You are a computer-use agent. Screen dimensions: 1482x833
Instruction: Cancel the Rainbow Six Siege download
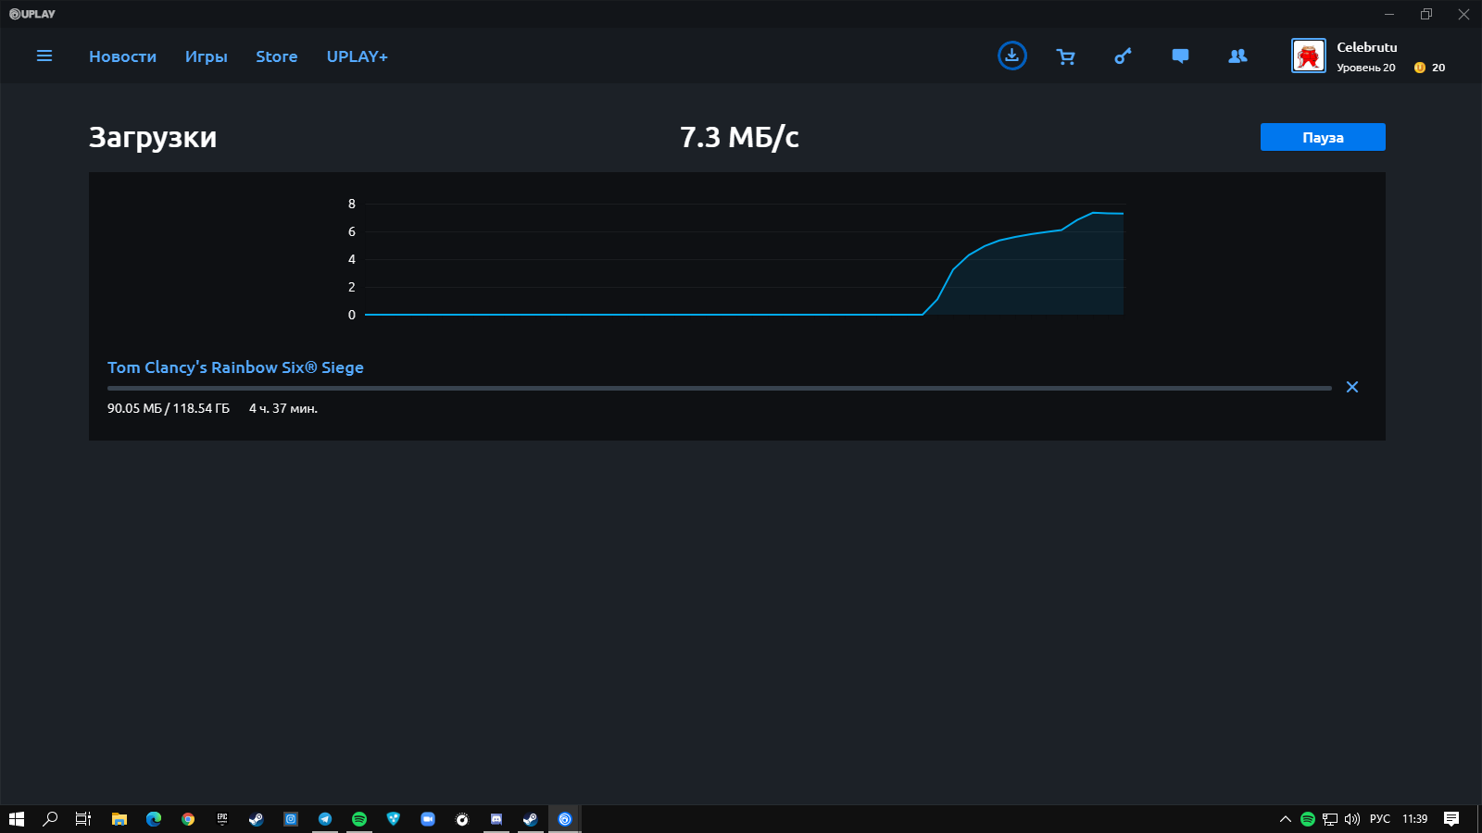pos(1352,387)
